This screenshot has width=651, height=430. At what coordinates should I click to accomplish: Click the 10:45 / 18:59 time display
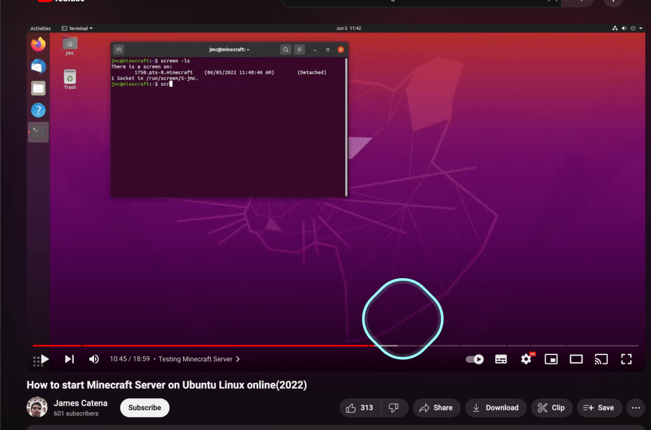click(130, 359)
